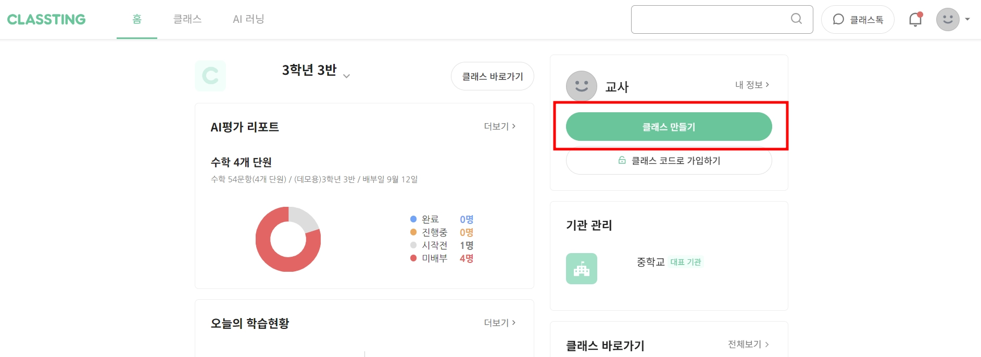The height and width of the screenshot is (357, 981).
Task: Click inside the search input field
Action: coord(708,20)
